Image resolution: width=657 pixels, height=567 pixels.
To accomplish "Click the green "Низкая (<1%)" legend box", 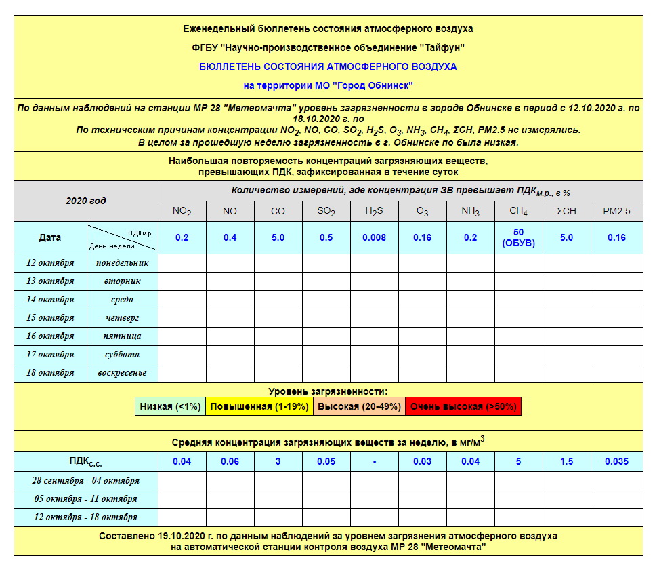I will click(170, 407).
